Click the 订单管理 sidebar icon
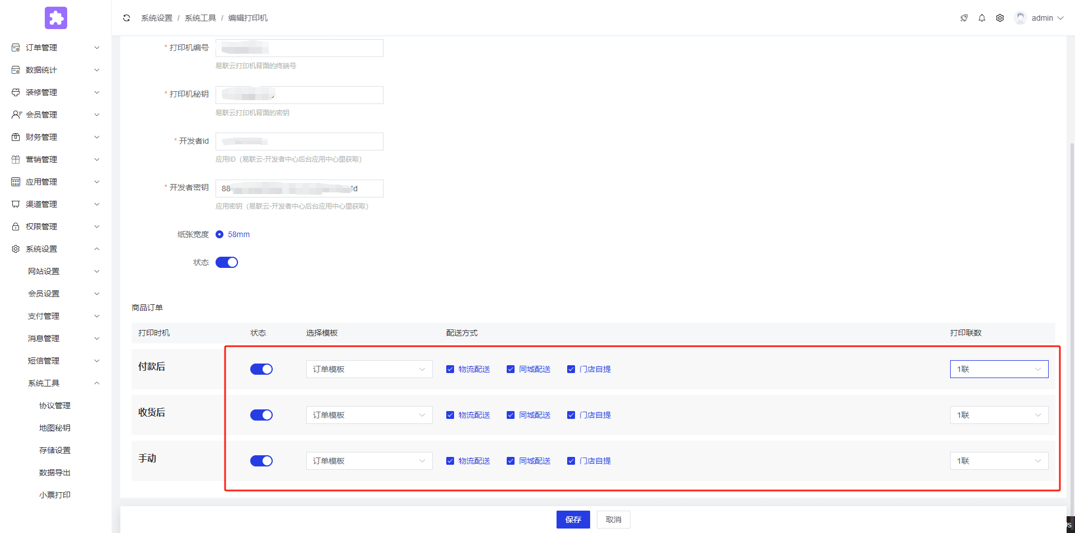 pos(16,48)
